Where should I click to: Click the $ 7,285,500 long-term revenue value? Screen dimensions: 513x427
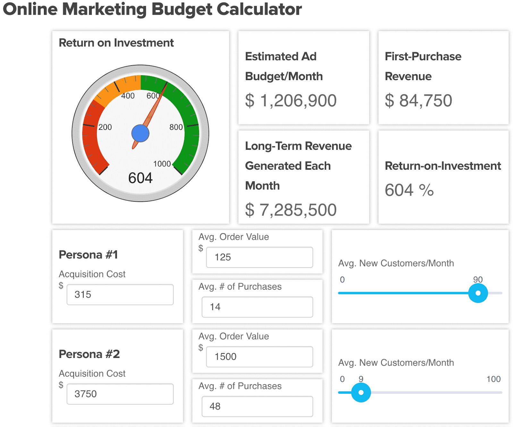(x=290, y=210)
